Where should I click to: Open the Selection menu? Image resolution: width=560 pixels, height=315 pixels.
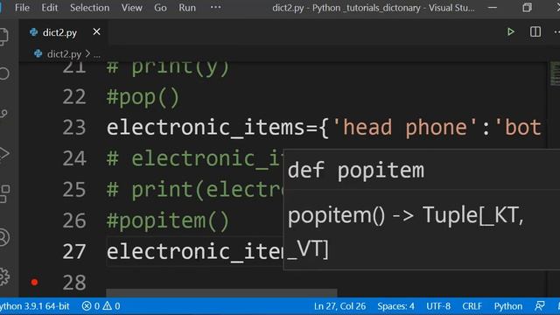pos(89,8)
